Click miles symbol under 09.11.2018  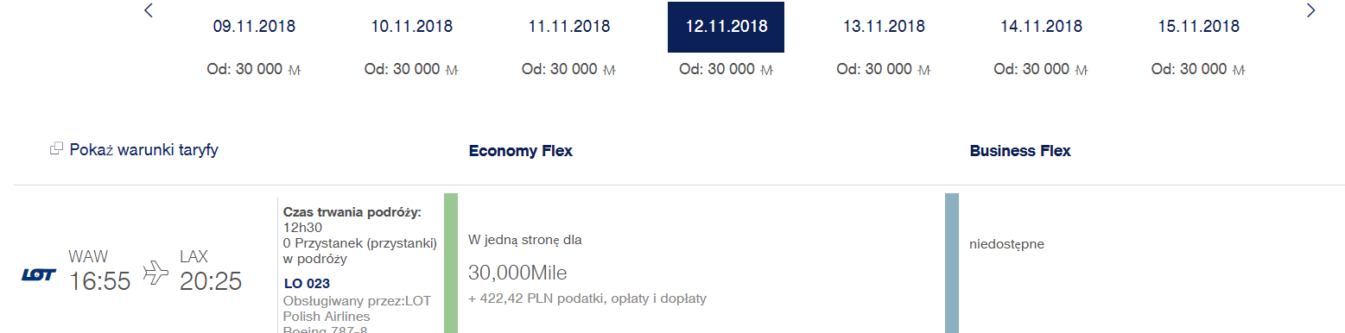pyautogui.click(x=294, y=70)
